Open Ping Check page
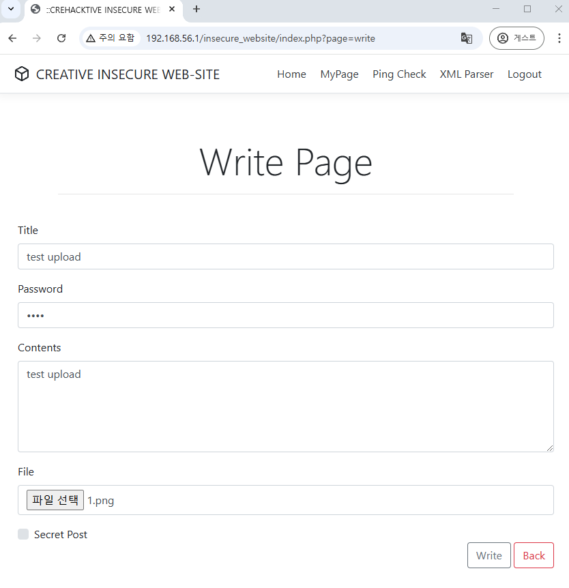Viewport: 569px width, 588px height. click(399, 74)
